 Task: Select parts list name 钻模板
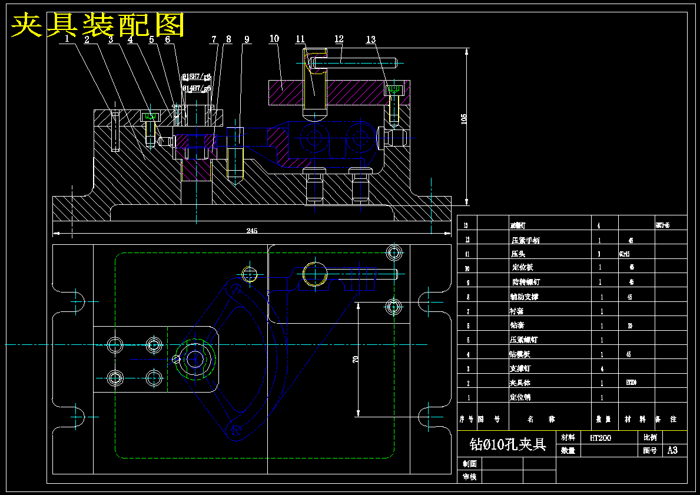click(x=520, y=354)
